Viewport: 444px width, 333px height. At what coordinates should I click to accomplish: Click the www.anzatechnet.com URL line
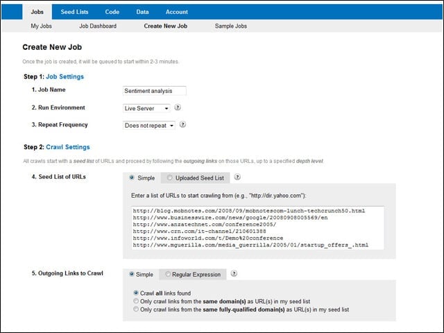(205, 225)
